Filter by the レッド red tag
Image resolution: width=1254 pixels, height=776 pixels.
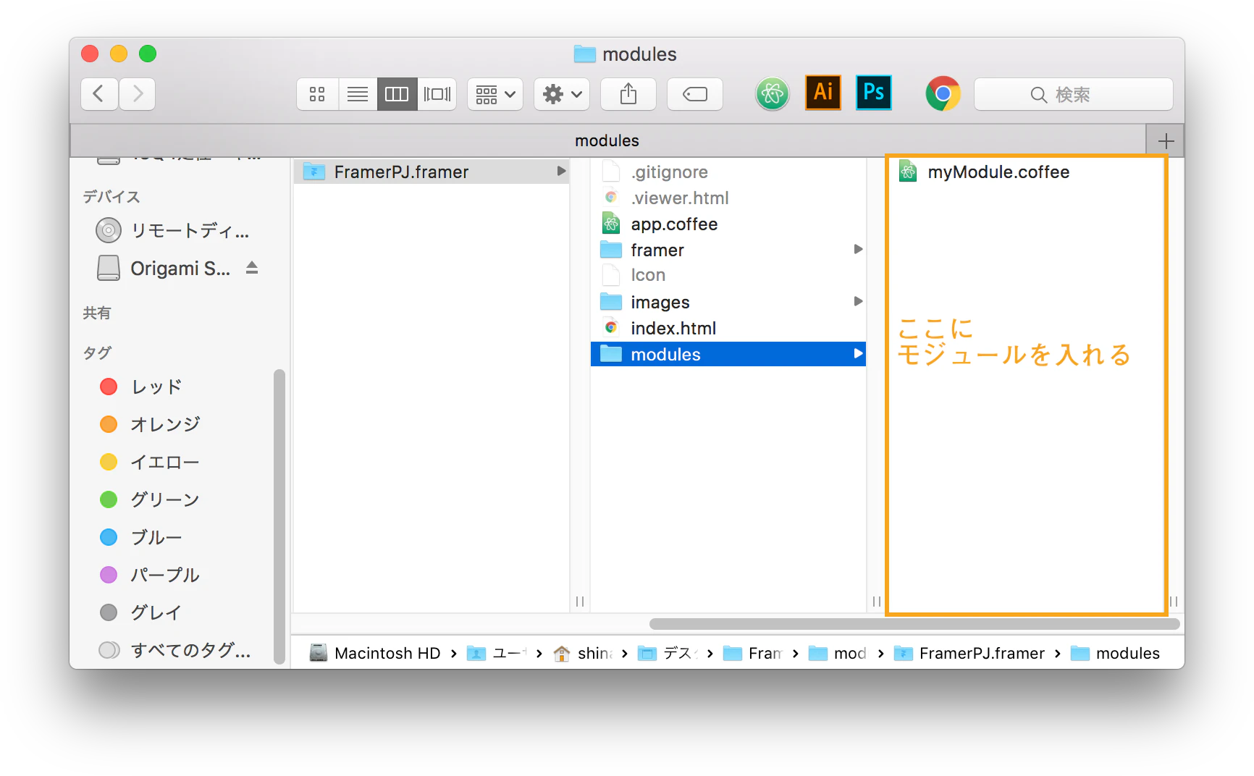click(141, 387)
